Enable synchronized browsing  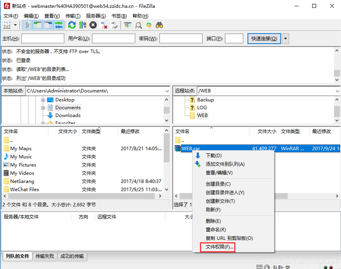click(x=148, y=25)
